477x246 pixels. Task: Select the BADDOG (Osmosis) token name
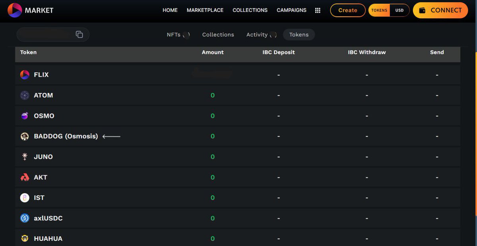[66, 136]
